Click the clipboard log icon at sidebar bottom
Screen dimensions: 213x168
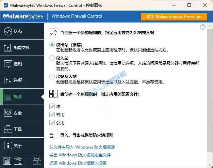click(x=18, y=161)
